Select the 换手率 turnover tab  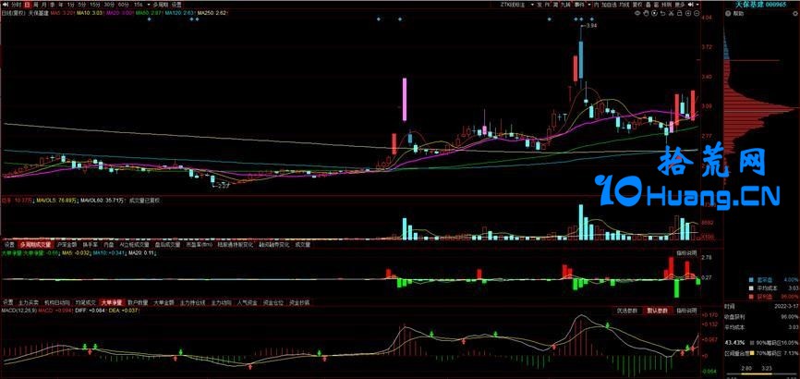(x=91, y=245)
